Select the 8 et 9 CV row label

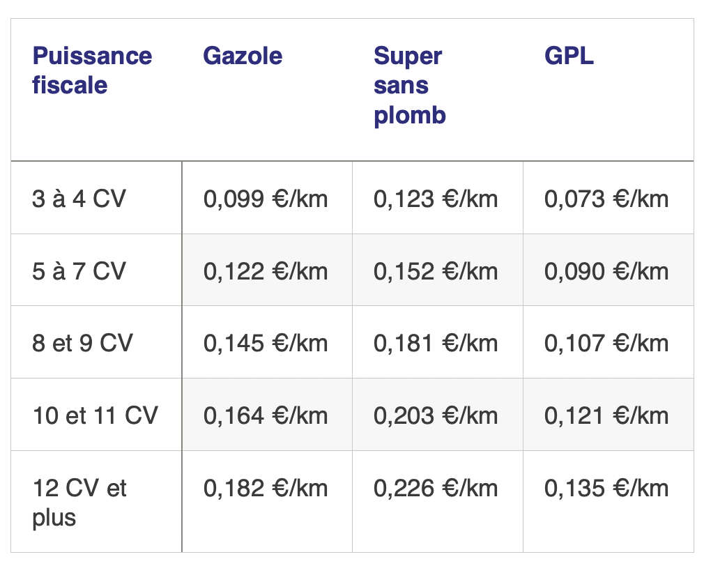(x=83, y=343)
